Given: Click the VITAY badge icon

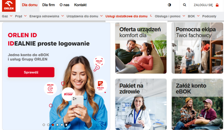Looking at the screenshot, I should click(x=69, y=94).
